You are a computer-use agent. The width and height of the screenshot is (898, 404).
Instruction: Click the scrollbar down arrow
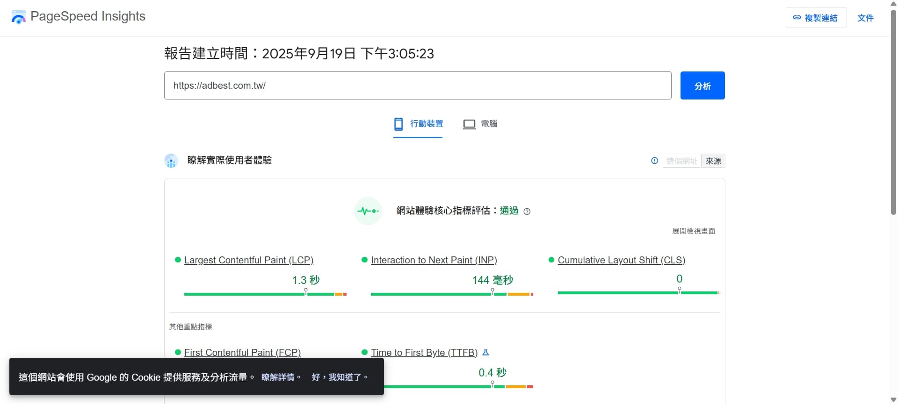coord(893,400)
